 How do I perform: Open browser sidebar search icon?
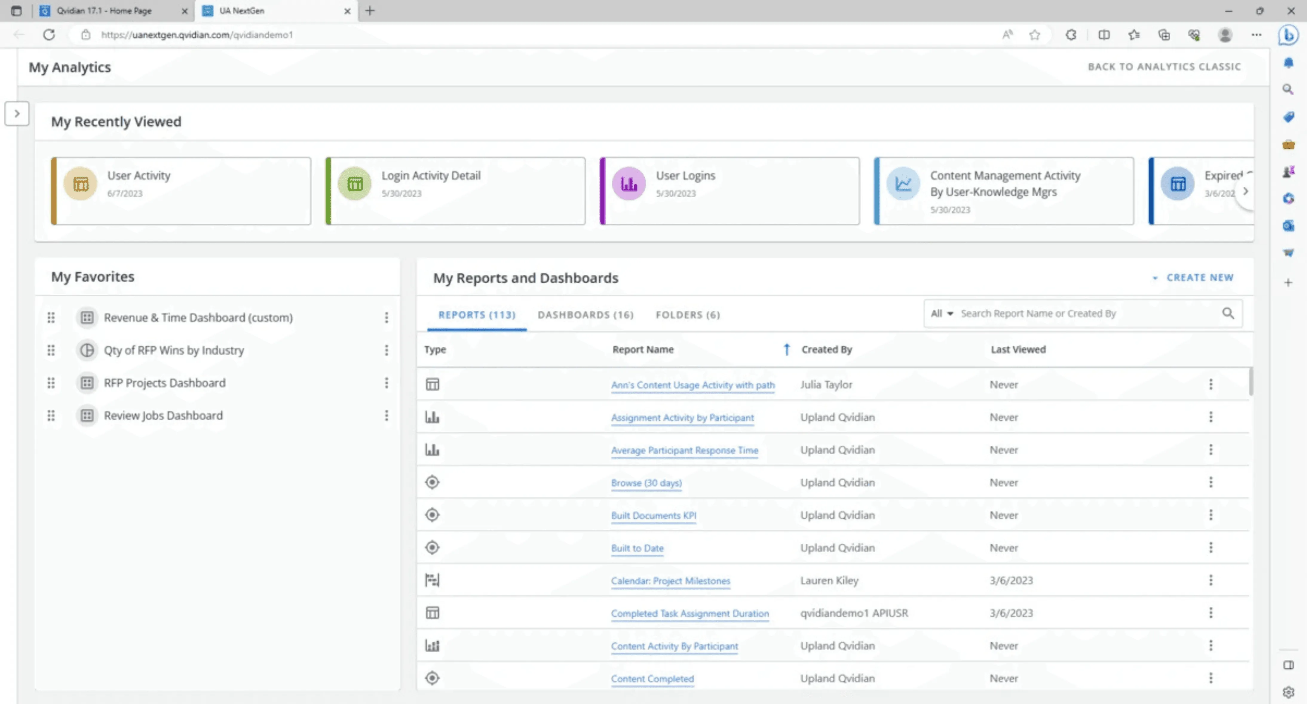pyautogui.click(x=1288, y=89)
